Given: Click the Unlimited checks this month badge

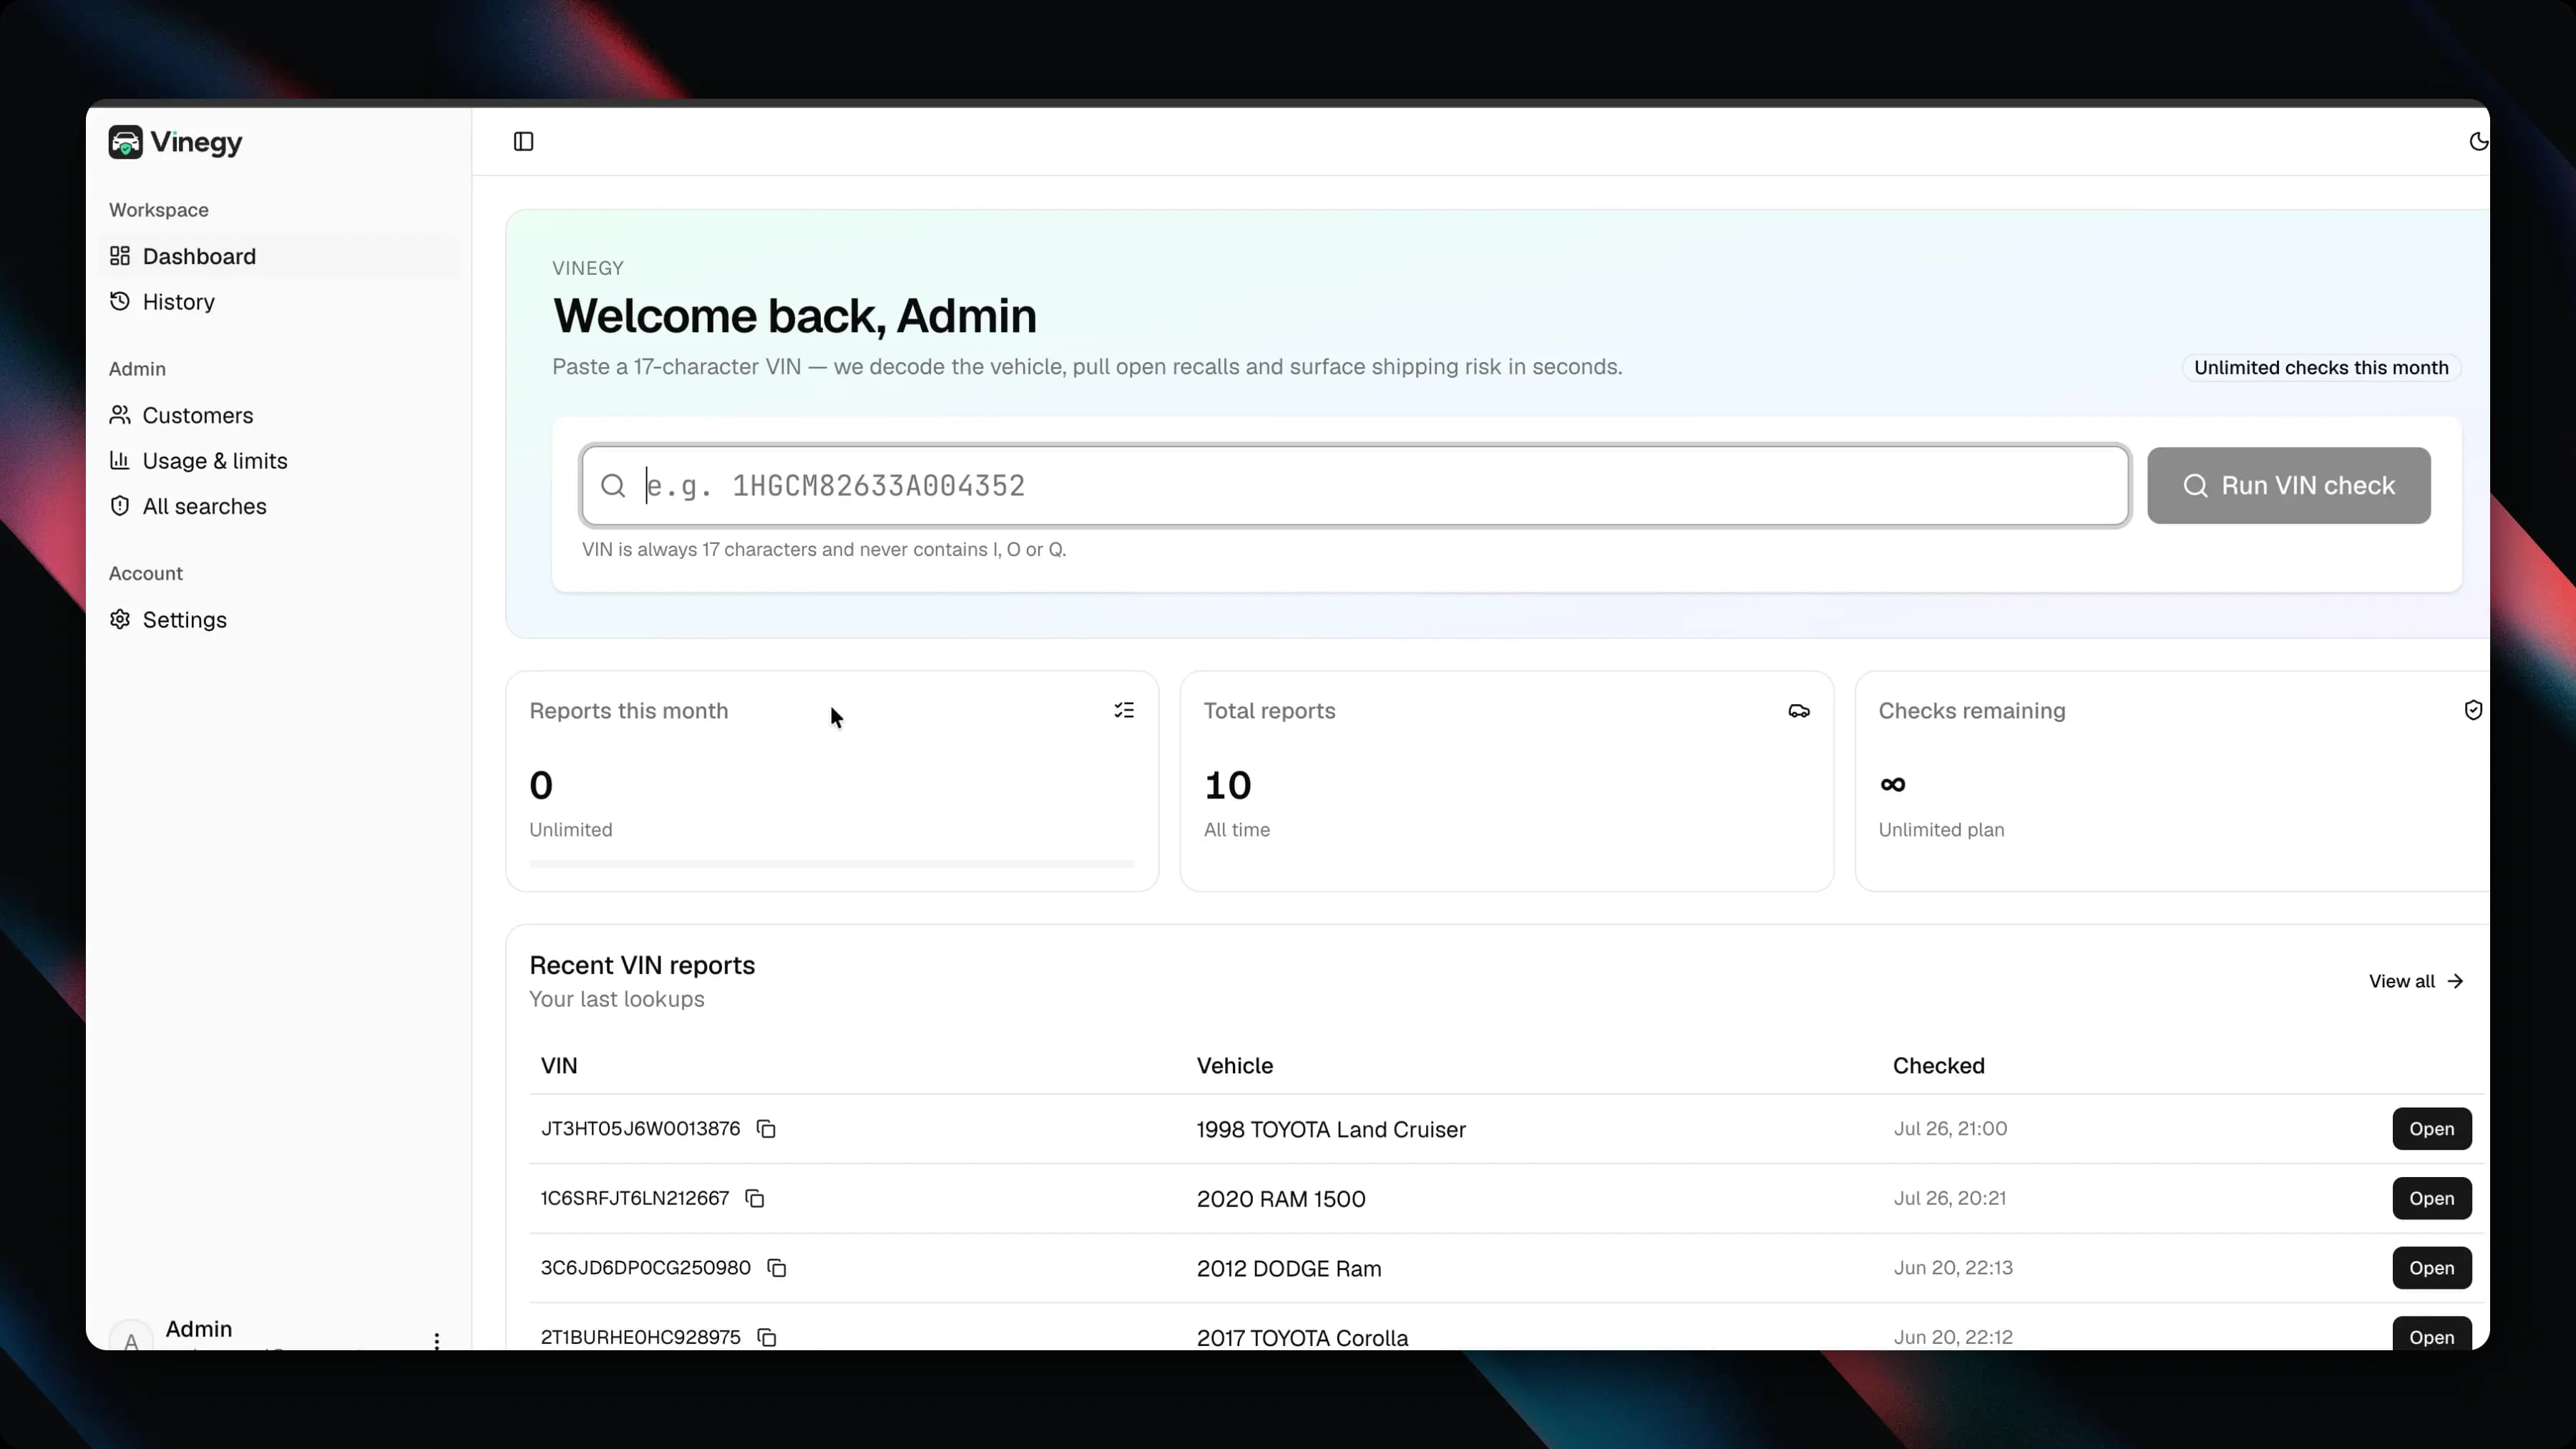Looking at the screenshot, I should tap(2321, 368).
